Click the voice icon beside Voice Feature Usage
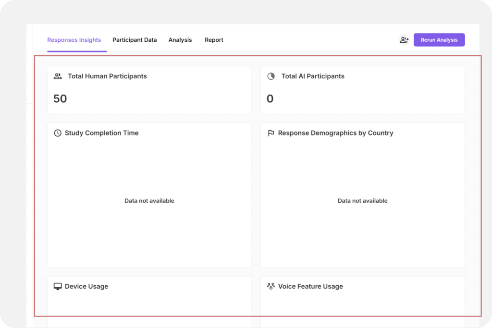Screen dimensions: 492x328 271,286
